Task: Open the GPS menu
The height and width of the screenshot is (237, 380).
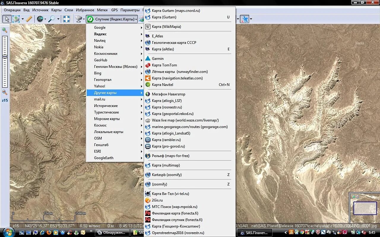Action: pos(115,10)
